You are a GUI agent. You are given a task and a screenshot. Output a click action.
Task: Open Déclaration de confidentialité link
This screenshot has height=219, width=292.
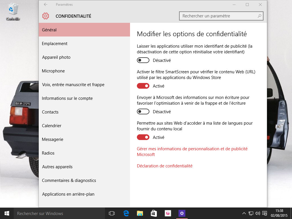[x=165, y=166]
